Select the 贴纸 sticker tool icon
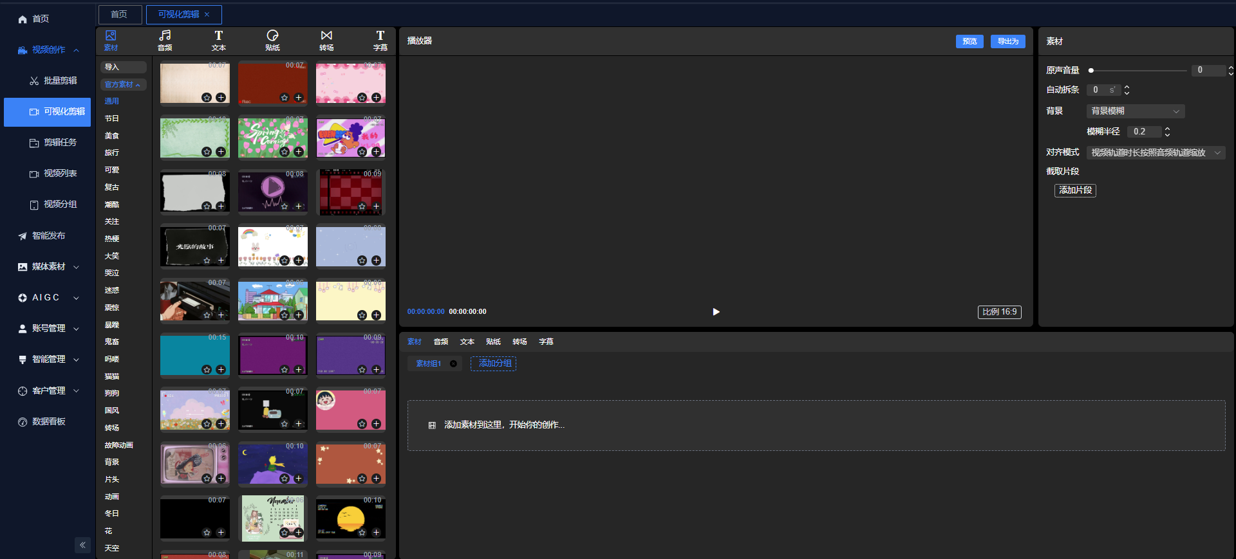This screenshot has width=1236, height=559. pos(272,40)
